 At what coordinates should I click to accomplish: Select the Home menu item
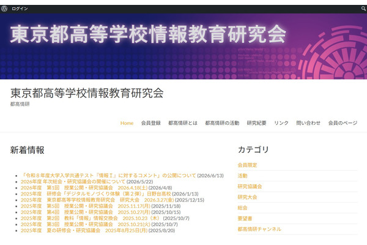point(127,123)
